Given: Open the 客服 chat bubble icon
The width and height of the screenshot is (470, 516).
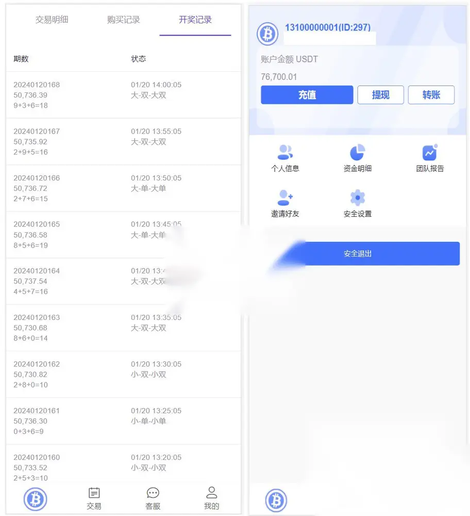Looking at the screenshot, I should point(153,493).
